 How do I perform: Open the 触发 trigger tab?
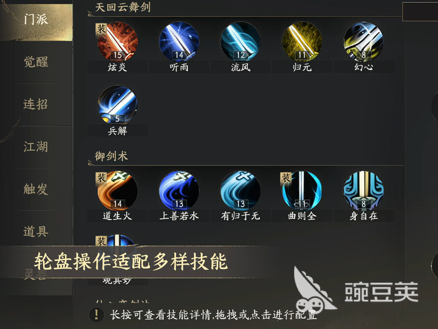point(36,189)
